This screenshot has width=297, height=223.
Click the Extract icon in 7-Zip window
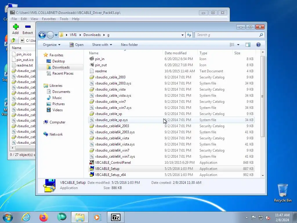pos(28,27)
